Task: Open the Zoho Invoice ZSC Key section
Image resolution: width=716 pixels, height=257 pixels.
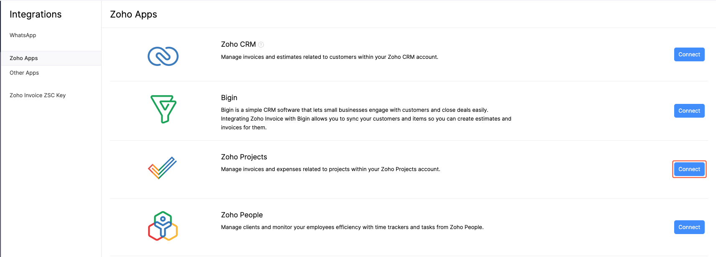Action: (x=38, y=96)
